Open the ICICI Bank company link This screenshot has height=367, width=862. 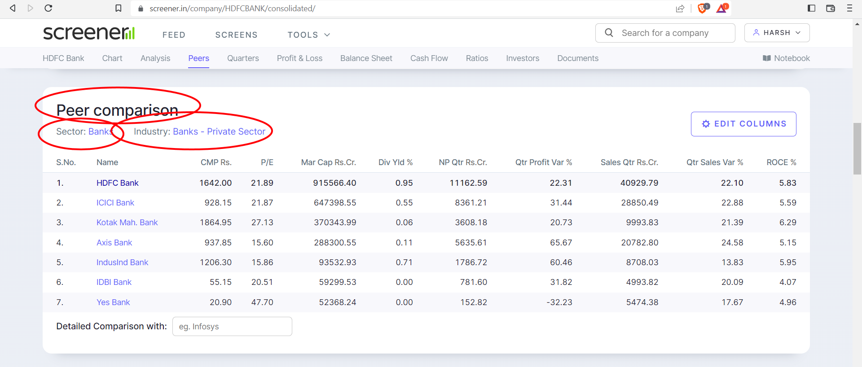point(115,203)
